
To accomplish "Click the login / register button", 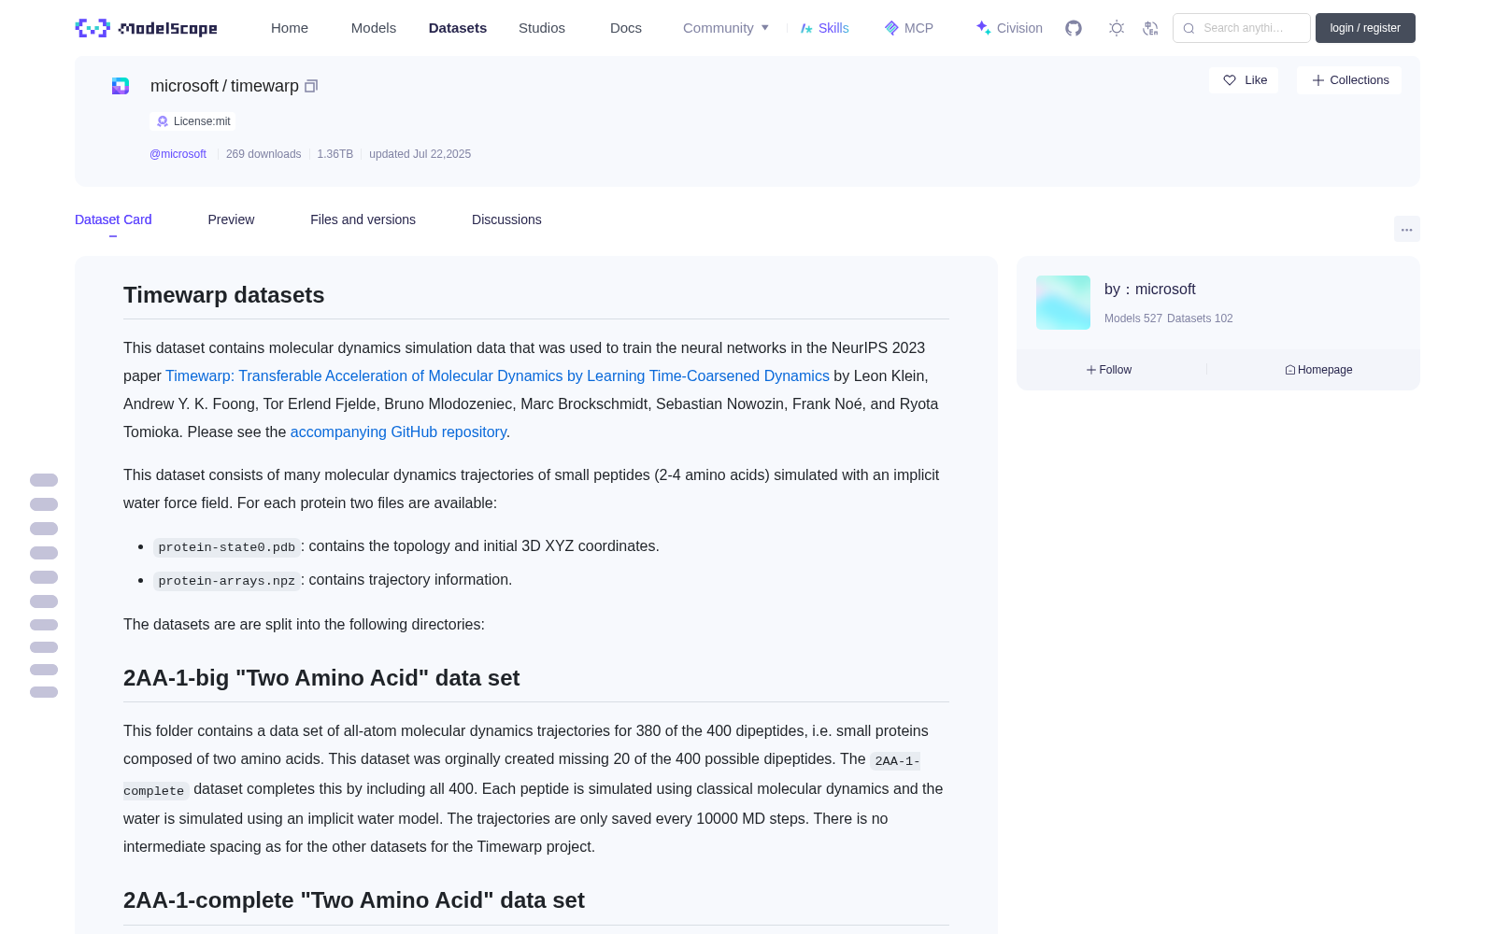I will [1365, 28].
